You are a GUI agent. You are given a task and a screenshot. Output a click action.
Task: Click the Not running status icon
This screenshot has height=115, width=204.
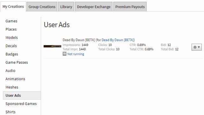click(x=64, y=54)
